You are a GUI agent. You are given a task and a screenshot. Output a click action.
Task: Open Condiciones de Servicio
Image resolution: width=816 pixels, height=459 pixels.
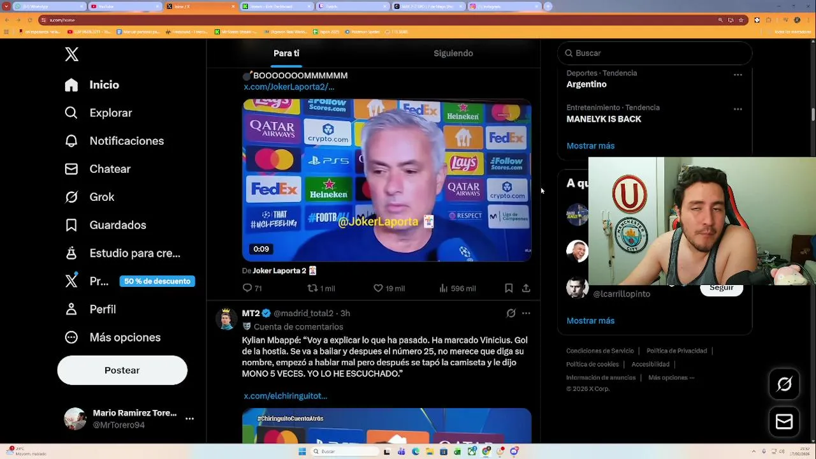click(x=600, y=351)
